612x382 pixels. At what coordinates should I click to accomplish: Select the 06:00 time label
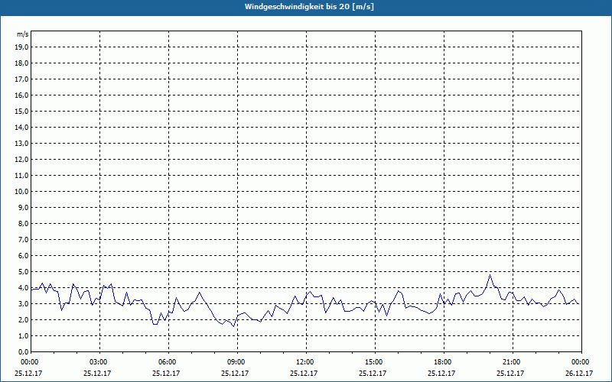pos(168,361)
